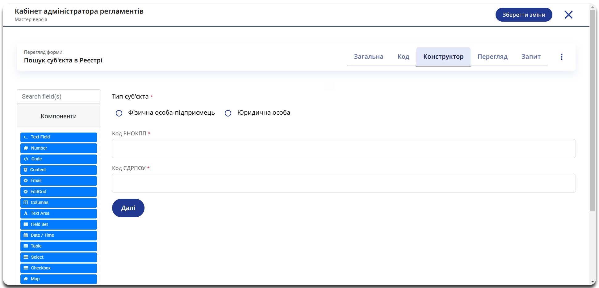Screen dimensions: 599x288
Task: Open the Перегляд tab
Action: click(492, 57)
